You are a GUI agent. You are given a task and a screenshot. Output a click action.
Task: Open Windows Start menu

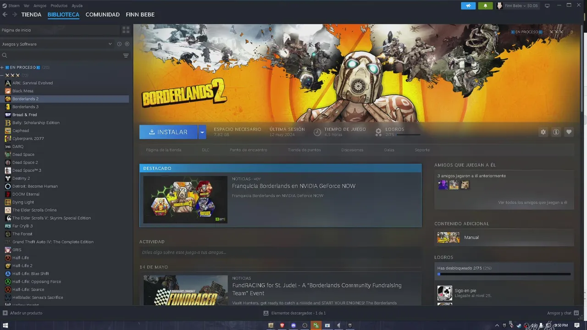[x=6, y=325]
